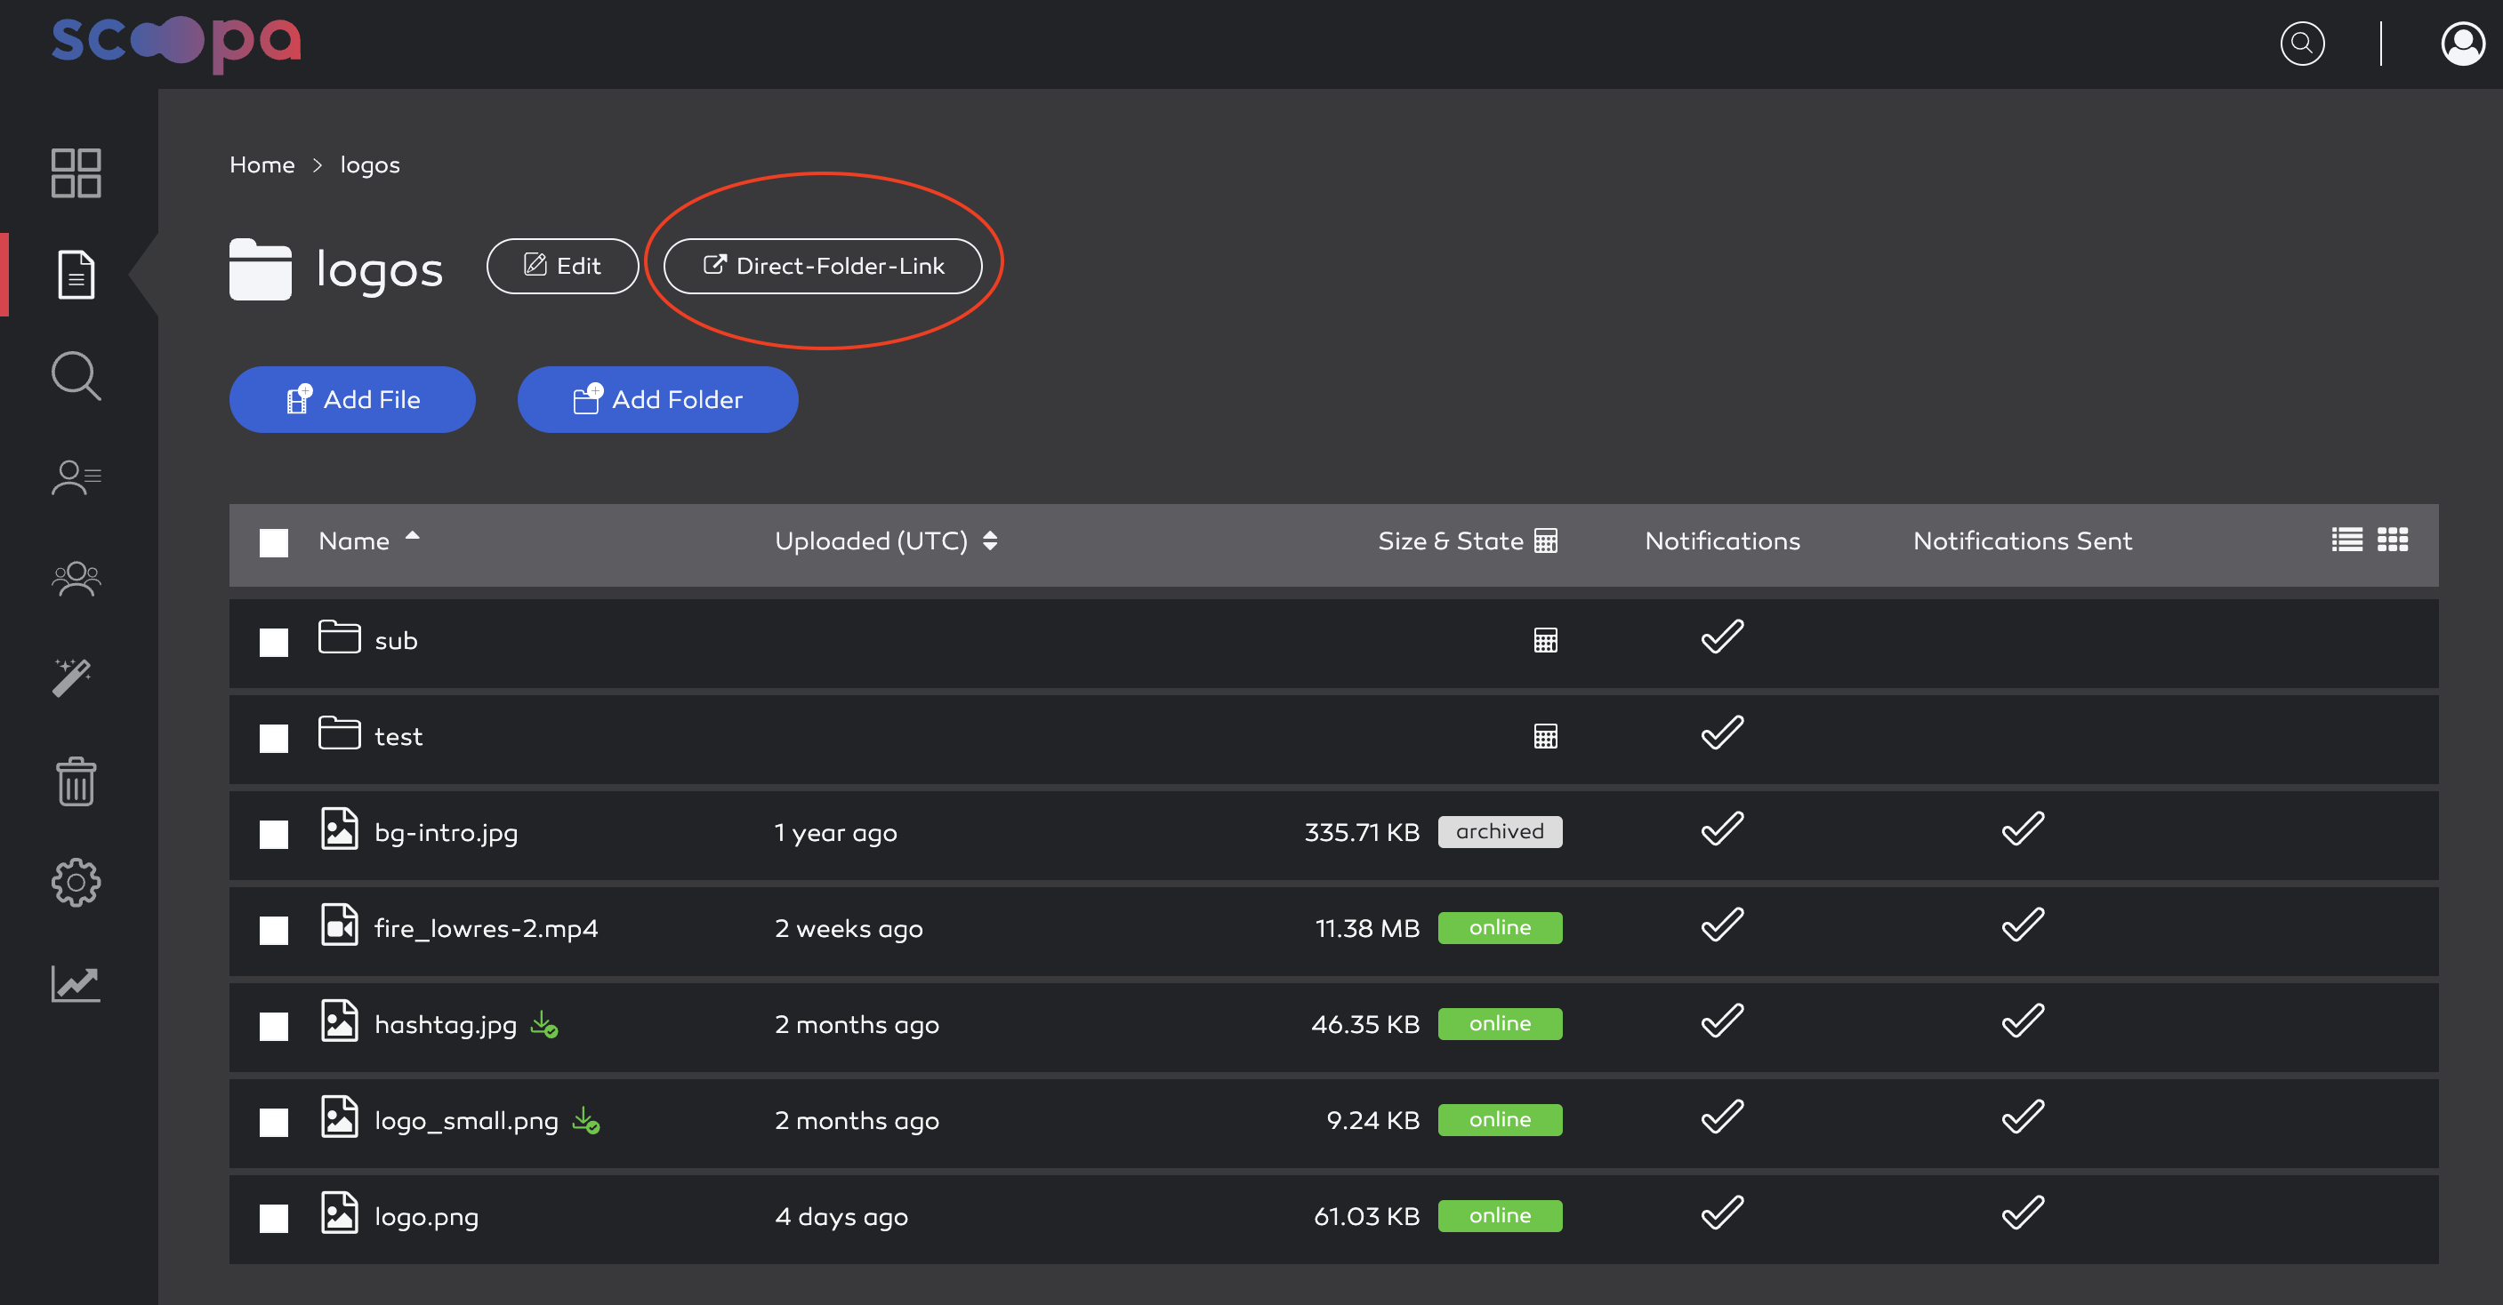The height and width of the screenshot is (1305, 2503).
Task: Check the box for test folder
Action: click(274, 739)
